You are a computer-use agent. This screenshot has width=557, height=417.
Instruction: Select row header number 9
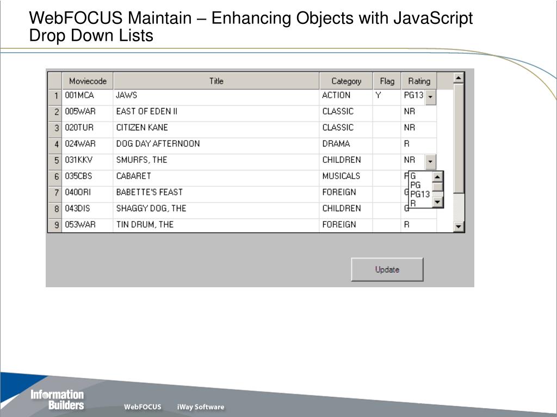[x=55, y=225]
